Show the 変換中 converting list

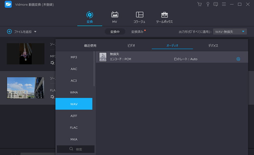115,32
